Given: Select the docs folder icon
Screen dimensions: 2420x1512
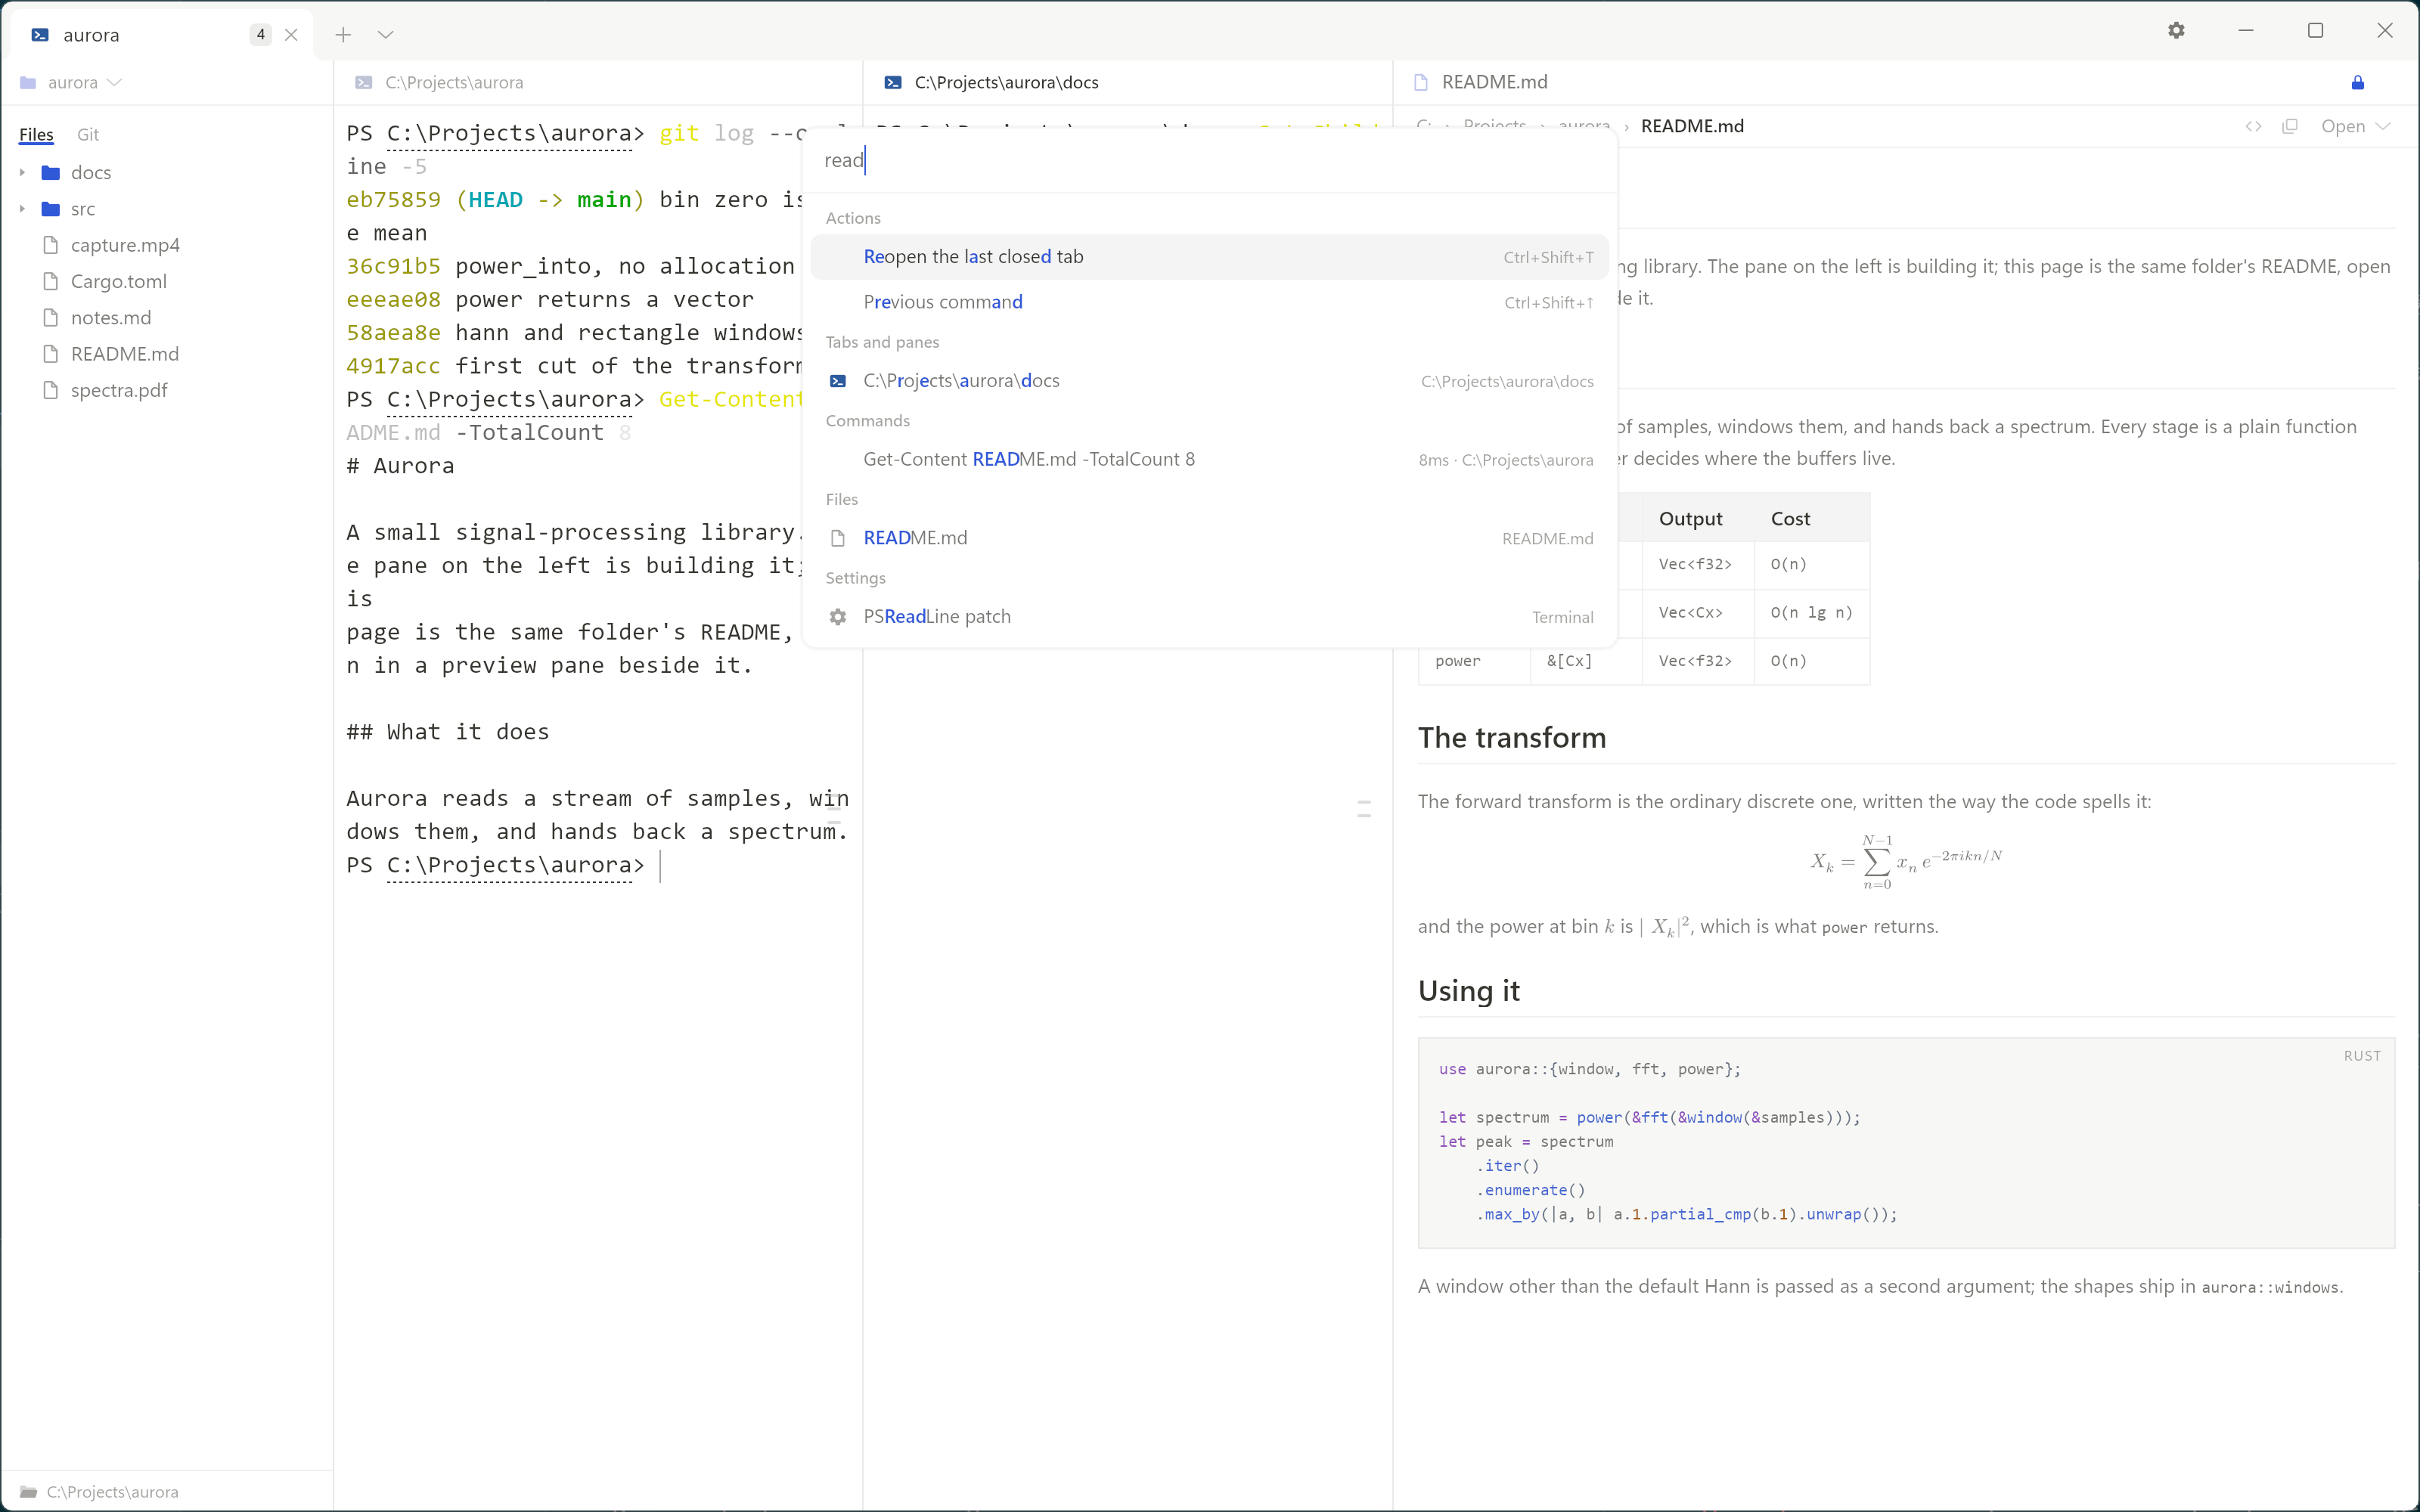Looking at the screenshot, I should (x=51, y=173).
